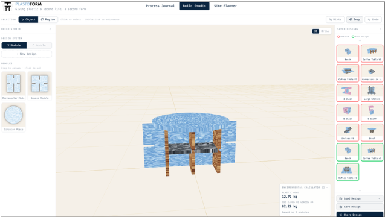The width and height of the screenshot is (385, 217).
Task: Open the Connectors in... saved design
Action: tap(372, 73)
